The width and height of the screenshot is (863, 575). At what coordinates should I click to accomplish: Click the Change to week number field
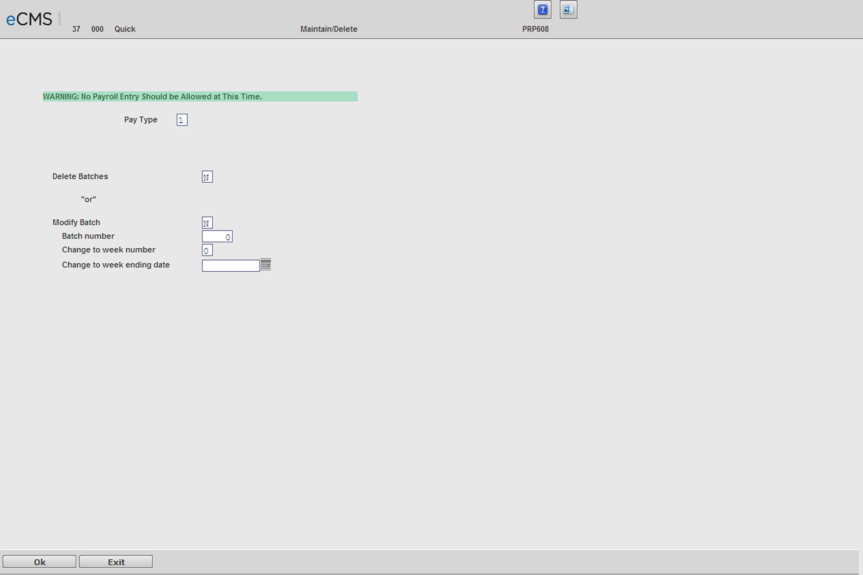click(207, 250)
